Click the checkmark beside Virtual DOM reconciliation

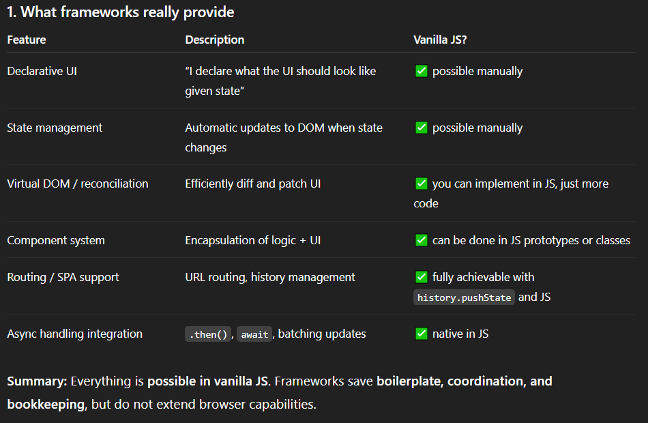[422, 184]
